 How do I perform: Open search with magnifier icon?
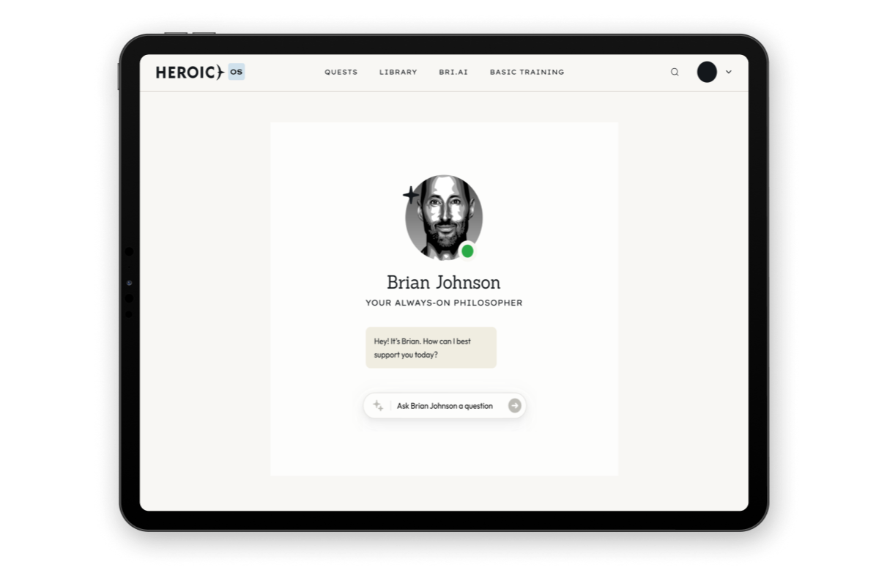[675, 72]
